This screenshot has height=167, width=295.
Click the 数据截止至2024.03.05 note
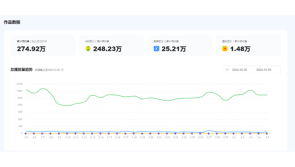point(48,70)
